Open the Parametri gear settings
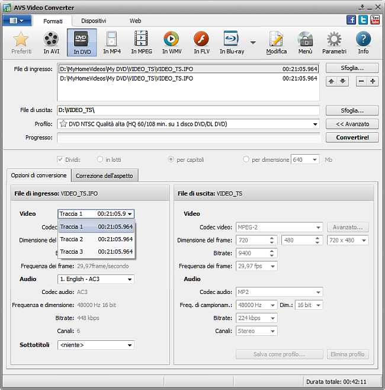The height and width of the screenshot is (390, 385). pyautogui.click(x=334, y=43)
